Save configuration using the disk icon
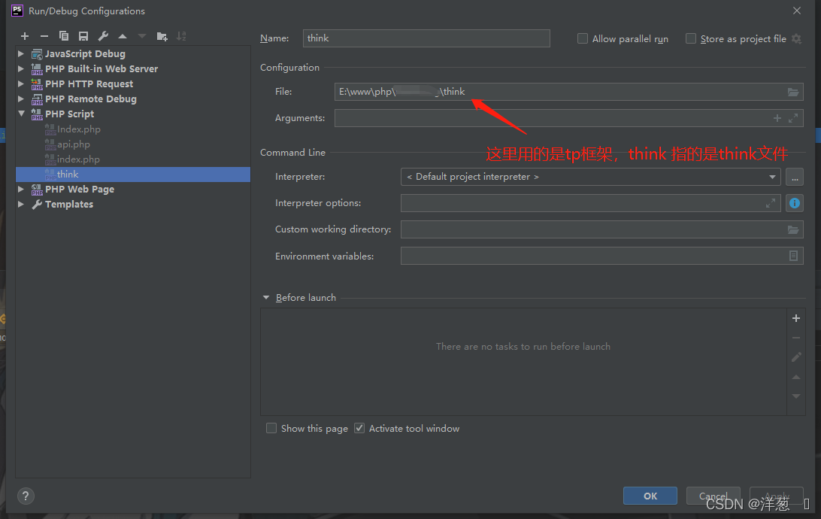 [x=83, y=36]
